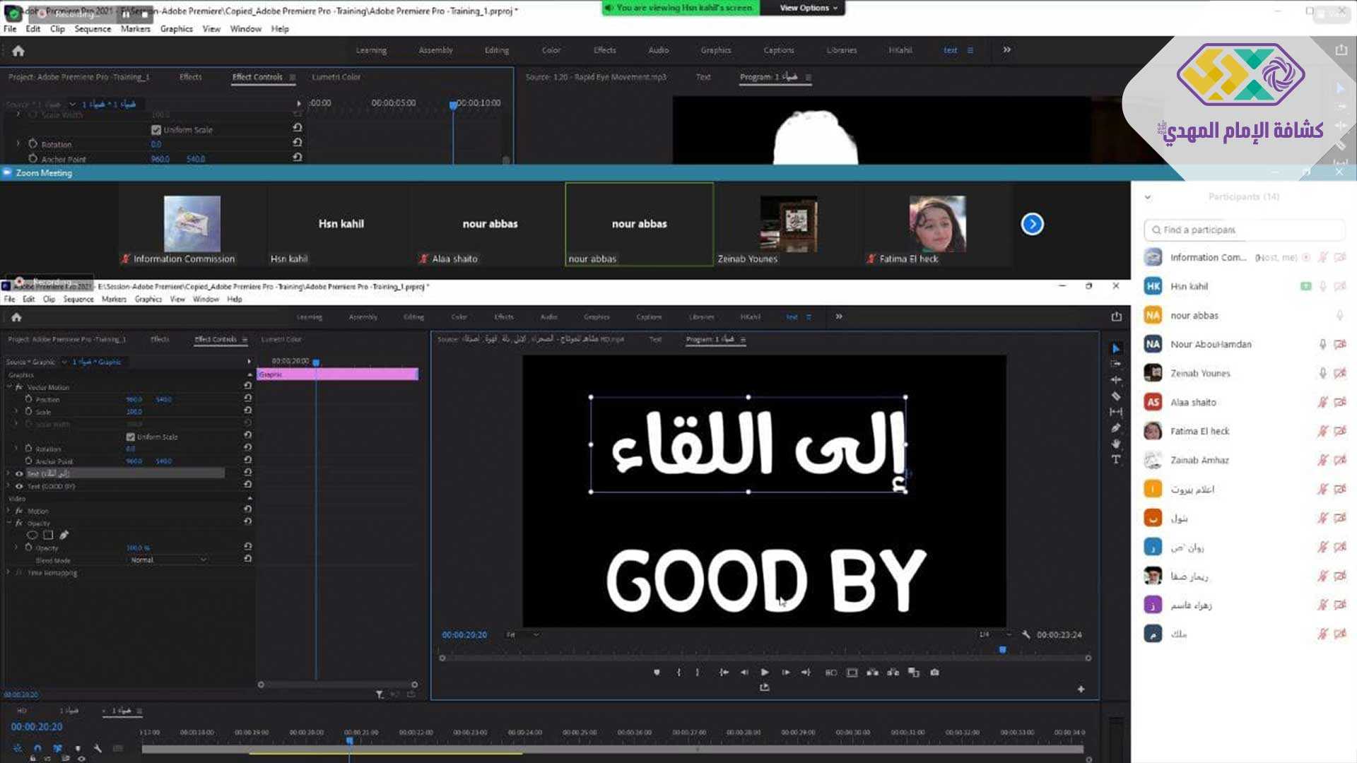1357x763 pixels.
Task: Open Program monitor settings wrench
Action: click(1026, 634)
